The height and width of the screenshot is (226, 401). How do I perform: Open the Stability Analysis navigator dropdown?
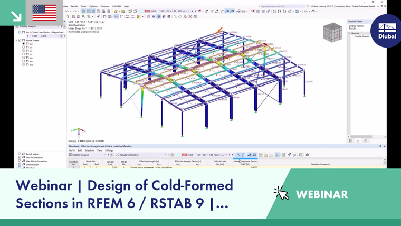pos(58,26)
